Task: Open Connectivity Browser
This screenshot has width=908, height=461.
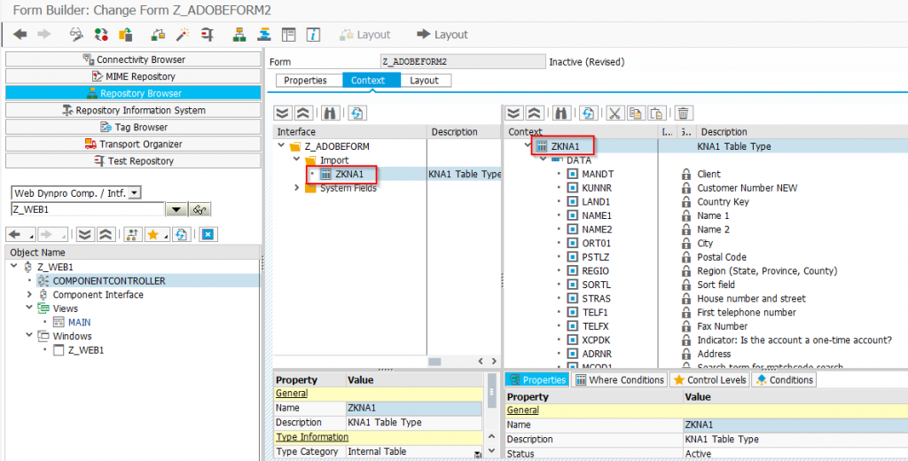Action: [x=133, y=59]
